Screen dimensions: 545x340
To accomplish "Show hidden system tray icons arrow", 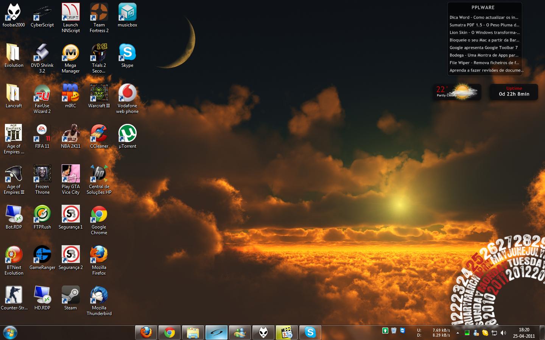I will [x=458, y=333].
